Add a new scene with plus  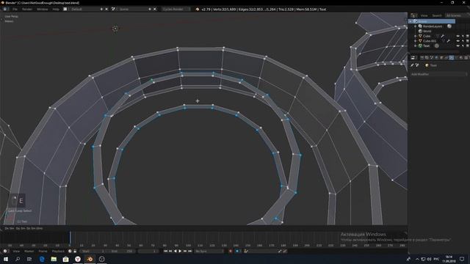point(150,10)
